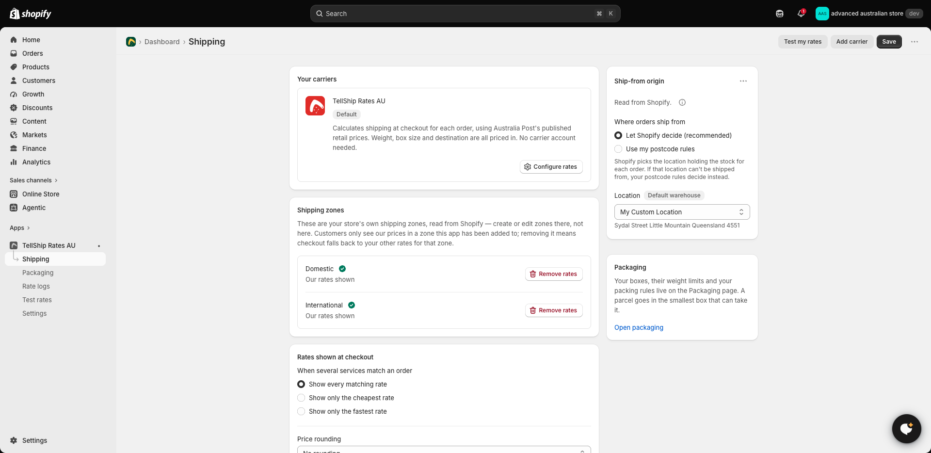Open the My Custom Location dropdown

click(682, 212)
